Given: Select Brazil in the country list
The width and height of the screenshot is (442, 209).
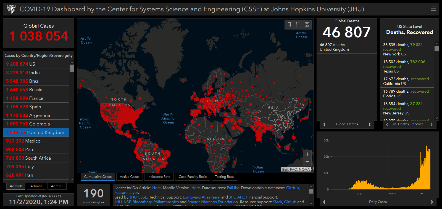Looking at the screenshot, I should pyautogui.click(x=36, y=81).
